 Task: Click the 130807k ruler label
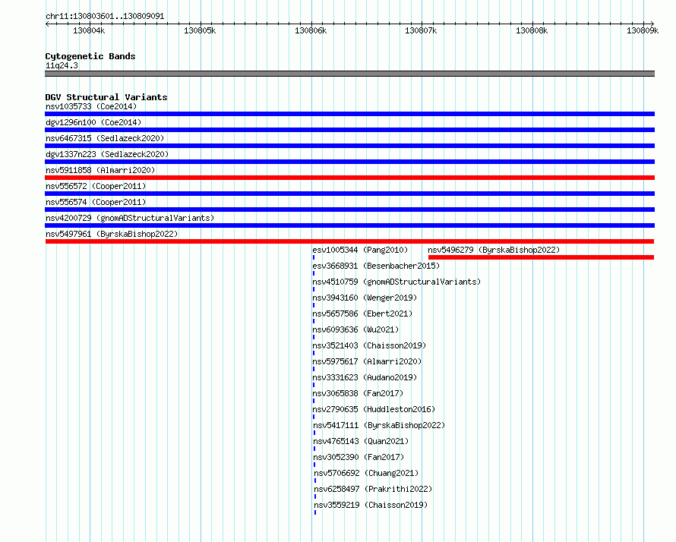tap(421, 30)
